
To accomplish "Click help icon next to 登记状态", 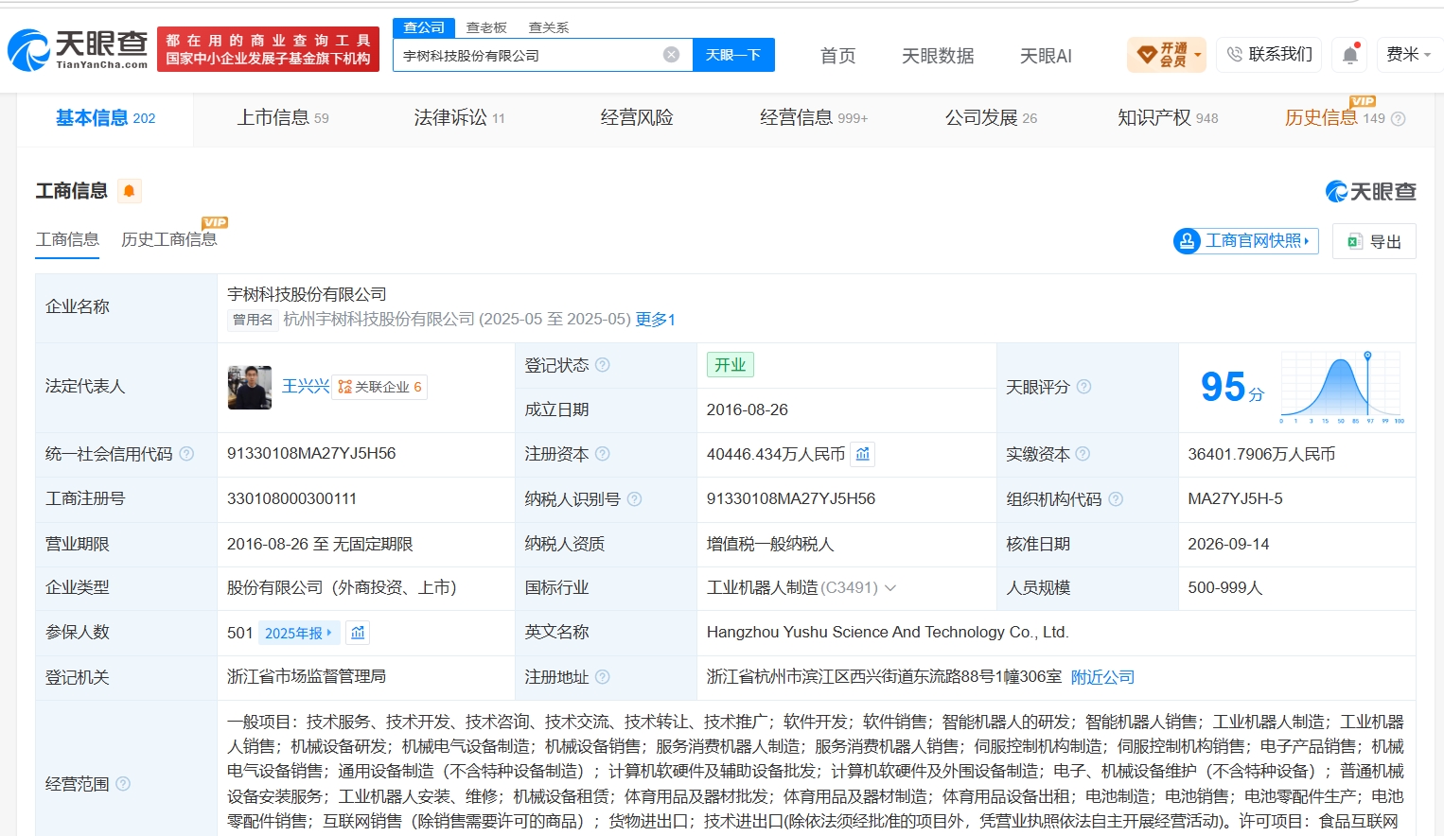I will (x=603, y=365).
